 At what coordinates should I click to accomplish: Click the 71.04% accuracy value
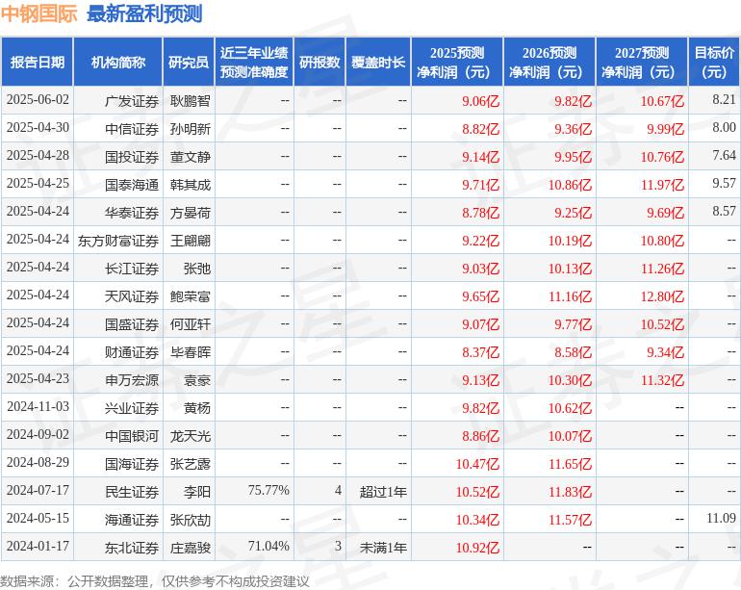pos(268,546)
